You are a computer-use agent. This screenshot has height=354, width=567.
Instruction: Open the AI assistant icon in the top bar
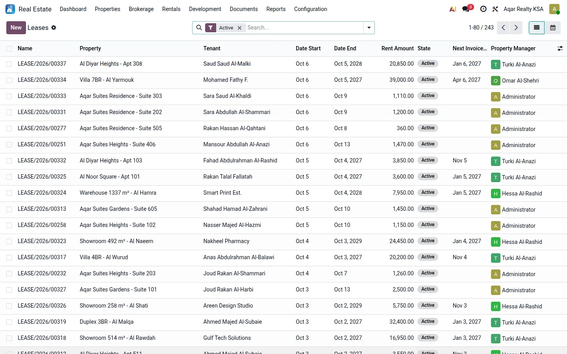453,9
